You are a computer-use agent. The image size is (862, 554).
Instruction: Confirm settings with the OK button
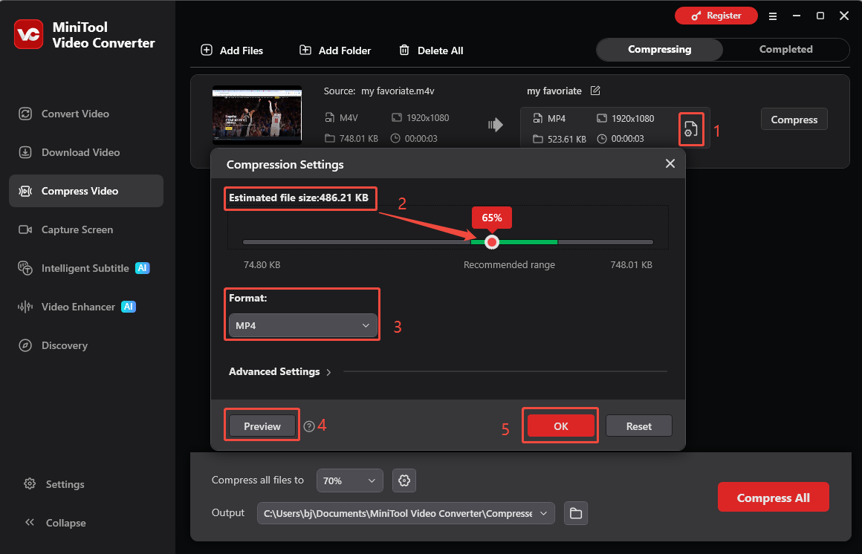pyautogui.click(x=561, y=426)
